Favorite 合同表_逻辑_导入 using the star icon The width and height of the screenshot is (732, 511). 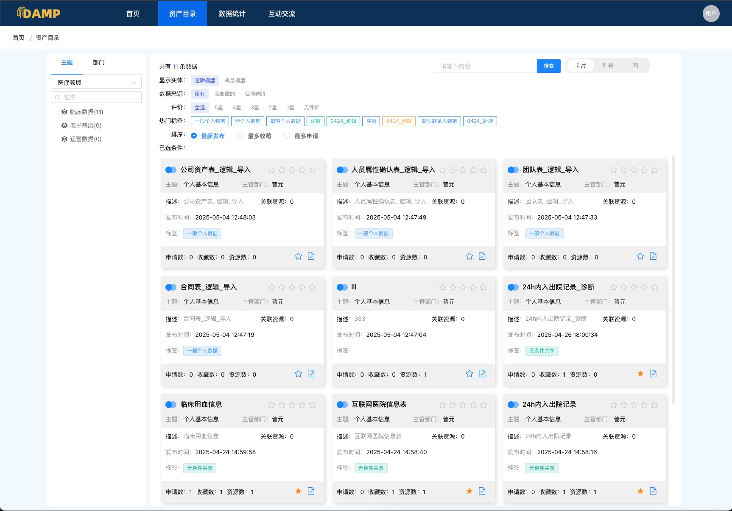click(x=298, y=374)
